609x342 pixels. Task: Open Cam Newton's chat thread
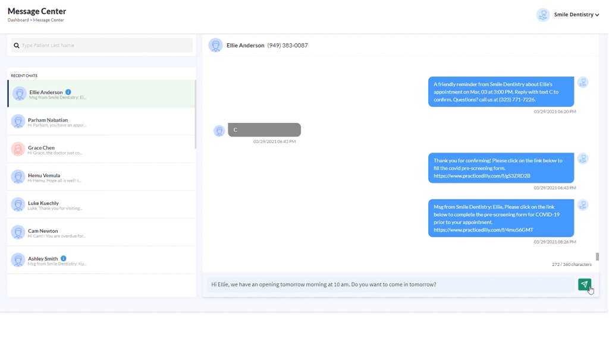pos(101,234)
